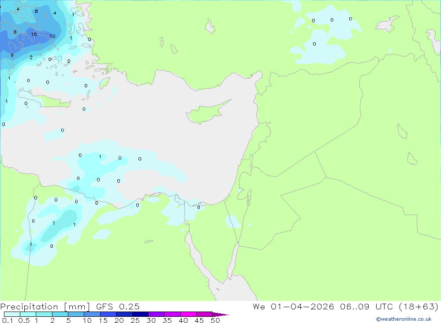
Task: Click the legend scale label '40'
Action: point(183,320)
